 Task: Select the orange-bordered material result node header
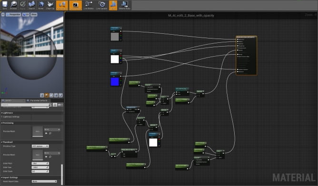246,37
